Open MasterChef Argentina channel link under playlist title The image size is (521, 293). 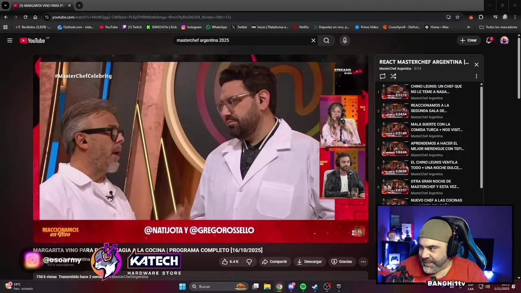coord(395,68)
